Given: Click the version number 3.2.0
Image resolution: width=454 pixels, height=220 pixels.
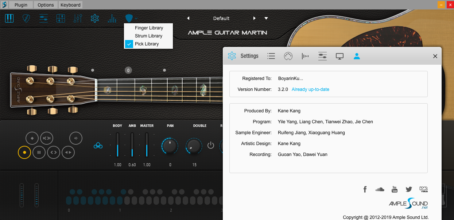Looking at the screenshot, I should (283, 89).
